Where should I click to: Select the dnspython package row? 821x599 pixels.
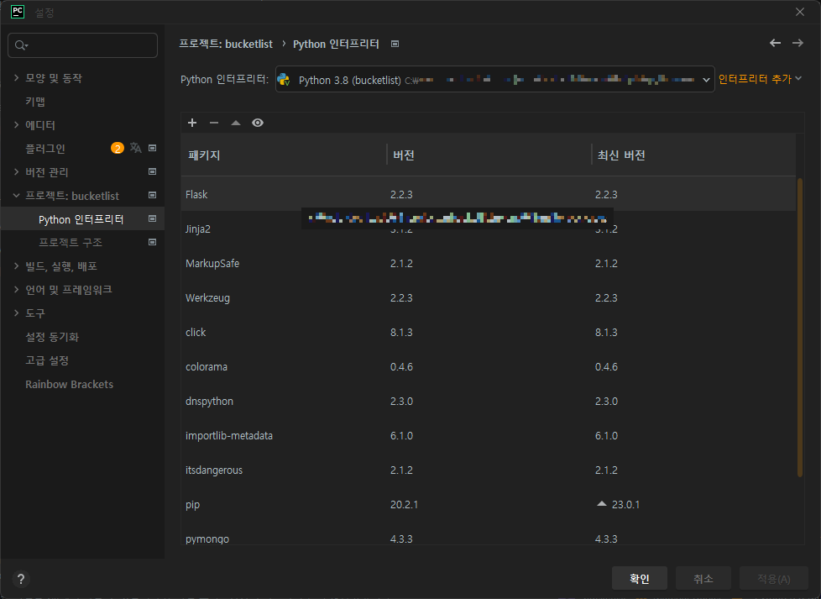[x=488, y=402]
